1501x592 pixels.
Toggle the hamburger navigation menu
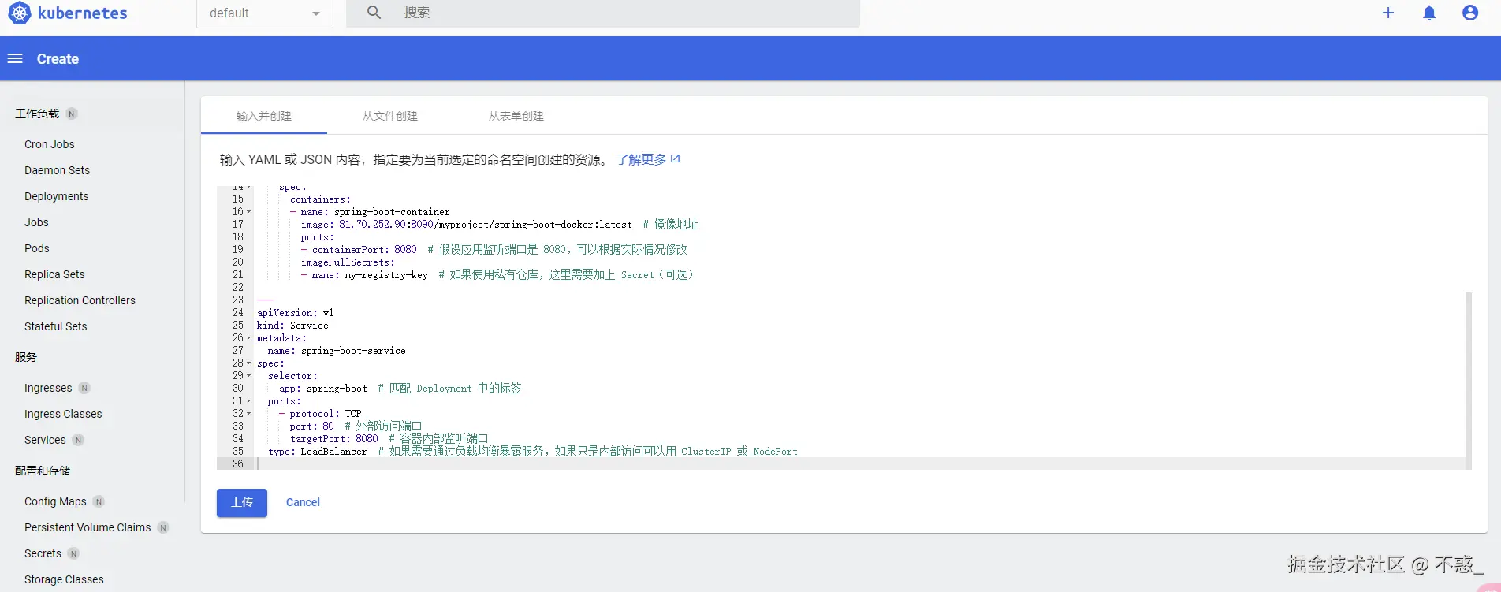point(15,59)
